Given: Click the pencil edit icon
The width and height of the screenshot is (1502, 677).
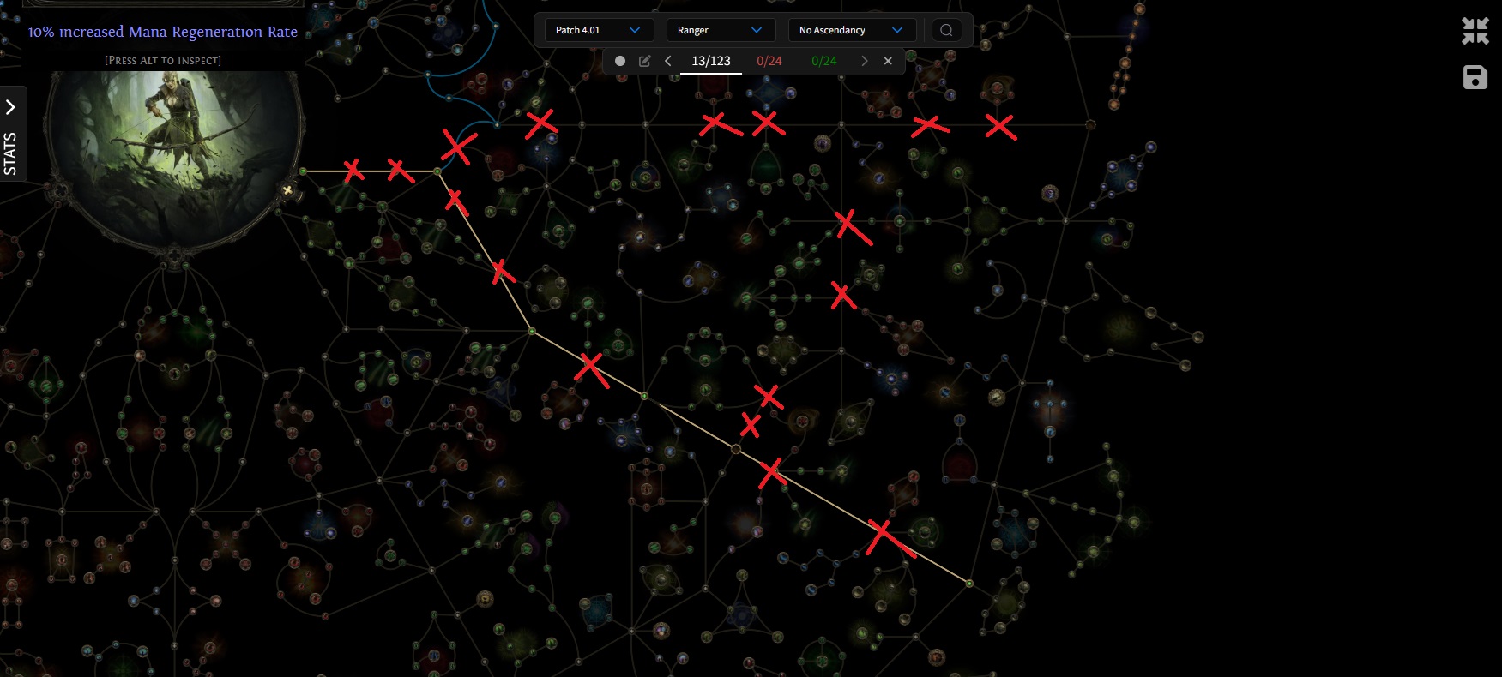Looking at the screenshot, I should (x=644, y=61).
